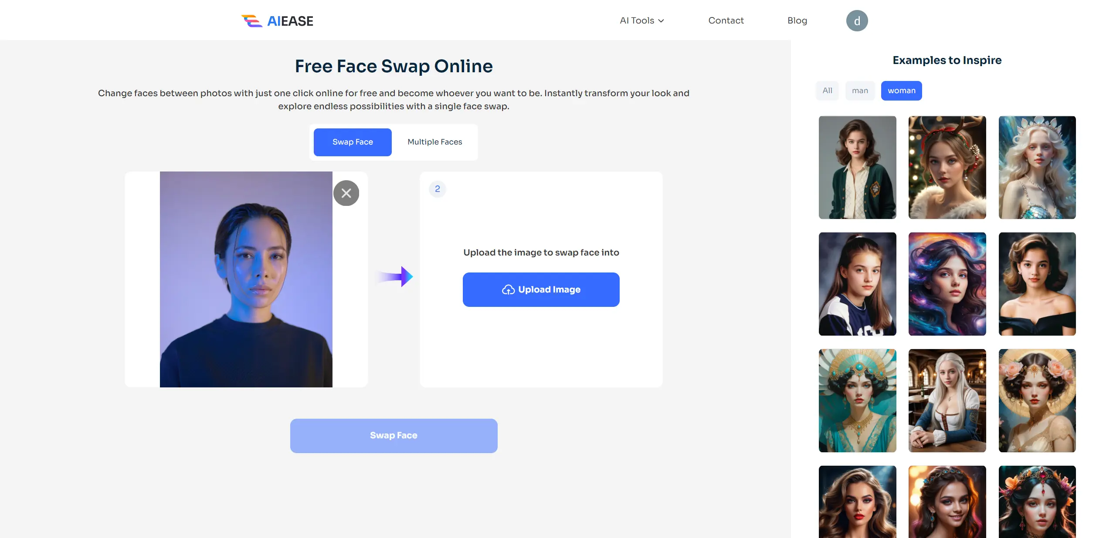Open the Contact page link
The height and width of the screenshot is (538, 1096).
coord(726,20)
